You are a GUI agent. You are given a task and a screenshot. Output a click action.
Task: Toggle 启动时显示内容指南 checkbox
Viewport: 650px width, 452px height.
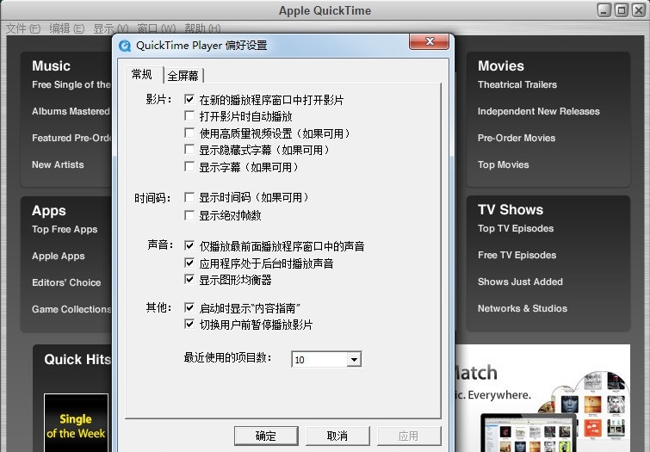click(x=189, y=307)
